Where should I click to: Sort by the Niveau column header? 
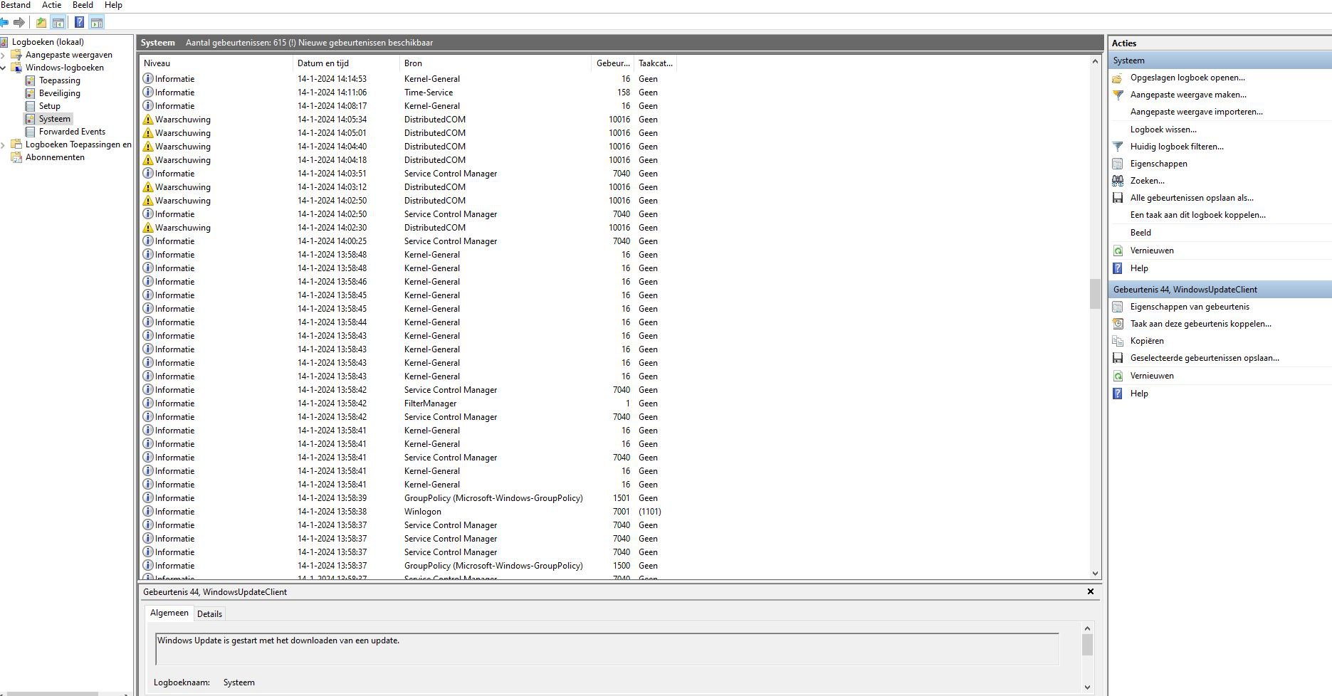coord(216,63)
